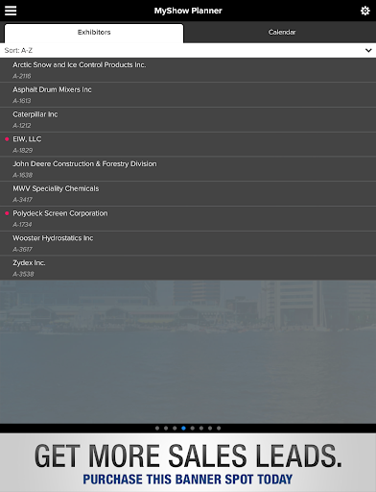Open Zydex Inc. exhibitor entry
Screen dimensions: 376x492
click(x=188, y=268)
